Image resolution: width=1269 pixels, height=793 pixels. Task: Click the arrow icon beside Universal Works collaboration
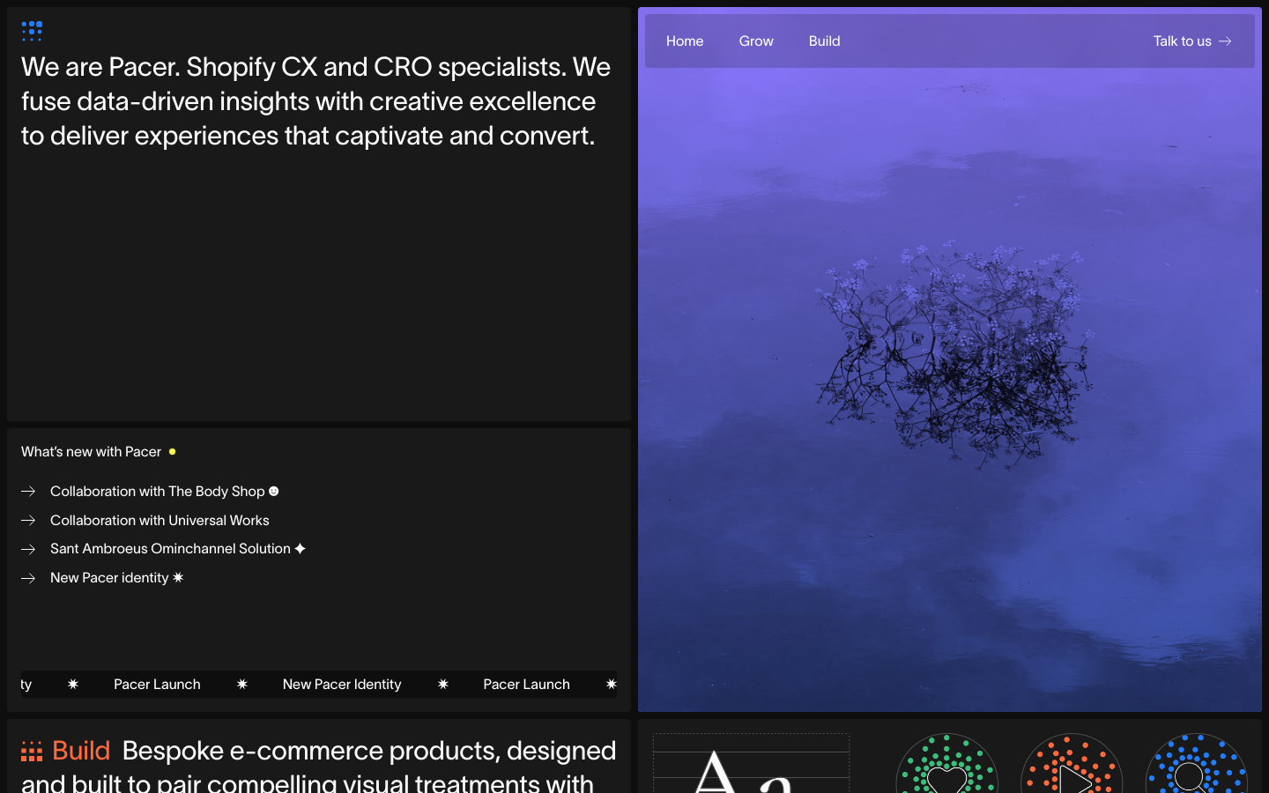pos(28,521)
